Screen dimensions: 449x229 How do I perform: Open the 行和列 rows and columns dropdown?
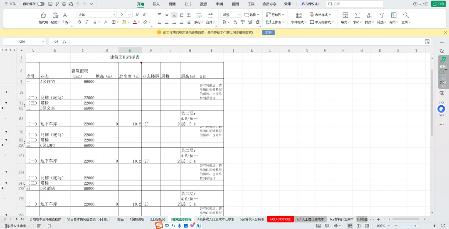pyautogui.click(x=276, y=15)
